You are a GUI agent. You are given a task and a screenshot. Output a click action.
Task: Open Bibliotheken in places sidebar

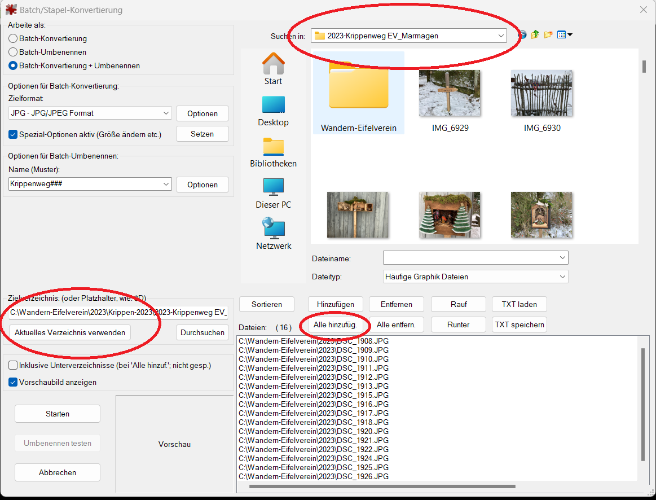273,151
